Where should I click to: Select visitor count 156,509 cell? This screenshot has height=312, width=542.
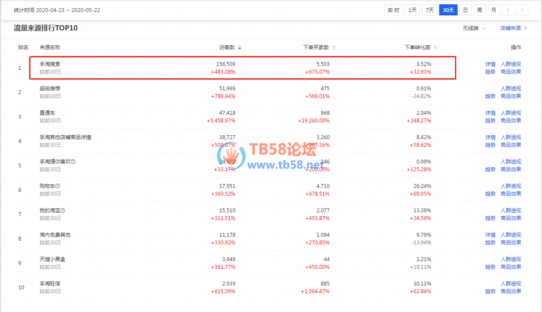point(226,64)
